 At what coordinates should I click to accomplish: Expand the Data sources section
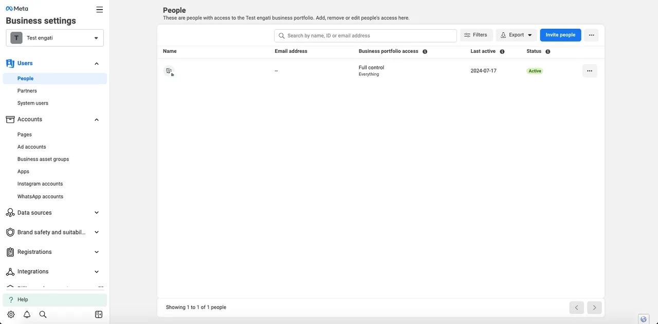[x=97, y=212]
